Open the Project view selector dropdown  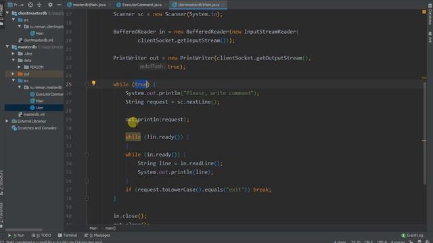tap(16, 5)
